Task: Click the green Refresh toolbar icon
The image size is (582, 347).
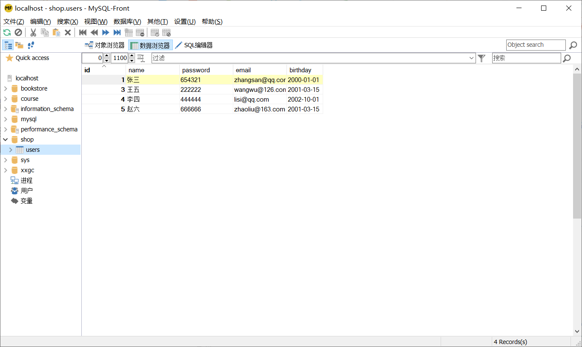Action: [x=7, y=32]
